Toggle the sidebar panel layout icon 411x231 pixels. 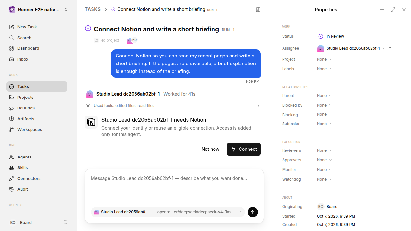coord(258,10)
